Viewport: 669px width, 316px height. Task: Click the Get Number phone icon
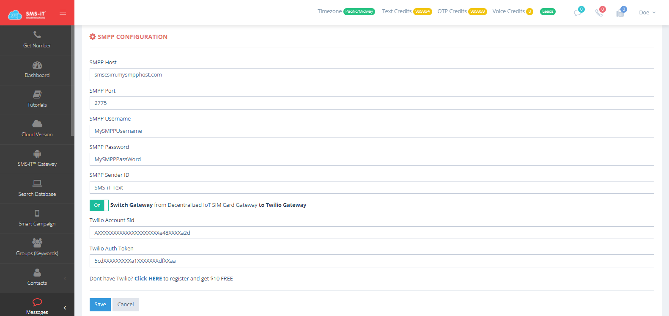click(37, 35)
